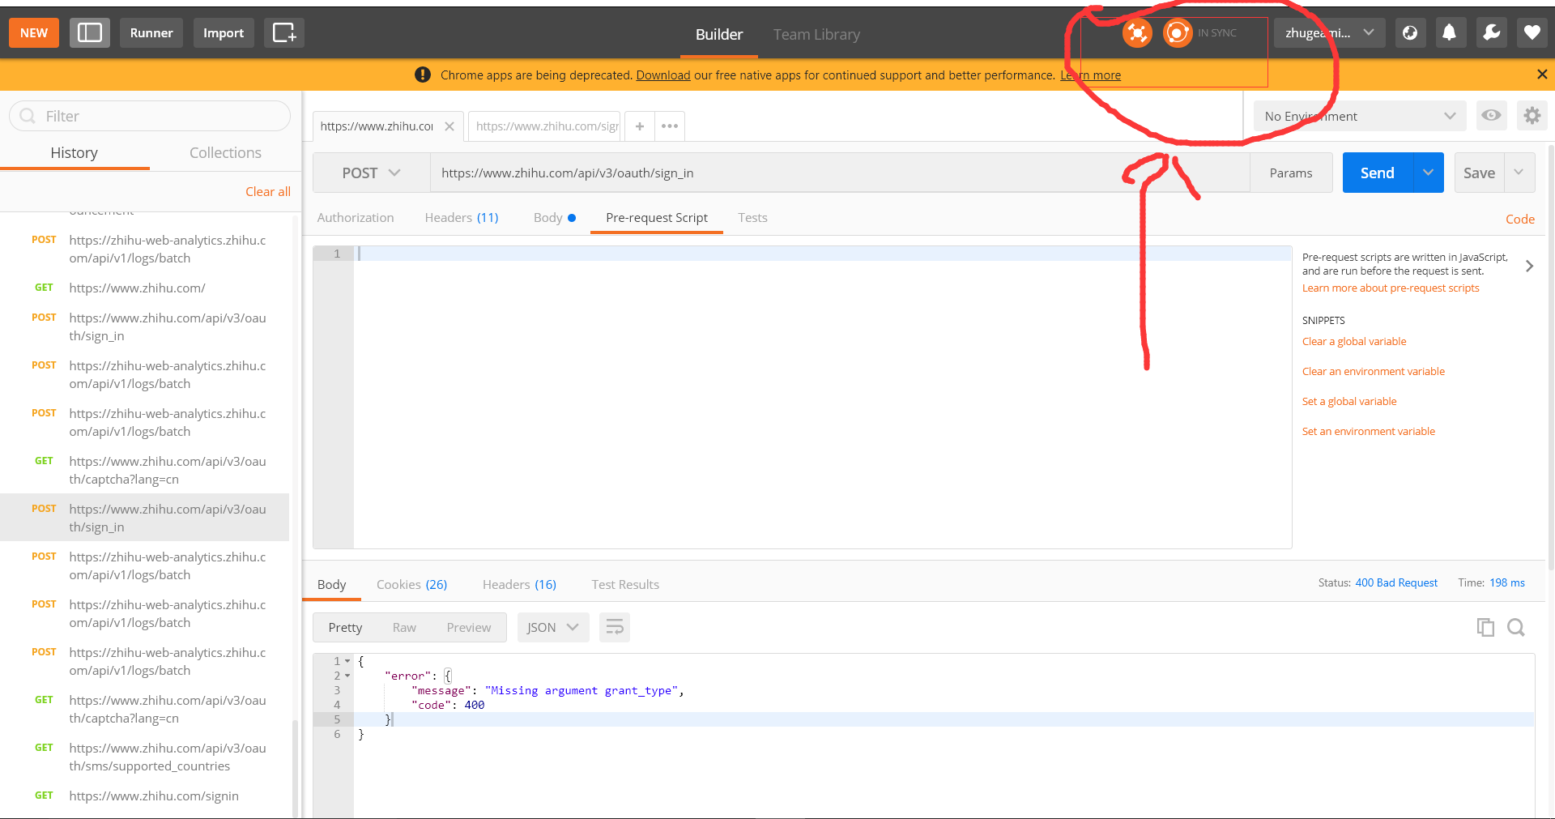Select the History sidebar tab
This screenshot has width=1555, height=819.
point(75,152)
